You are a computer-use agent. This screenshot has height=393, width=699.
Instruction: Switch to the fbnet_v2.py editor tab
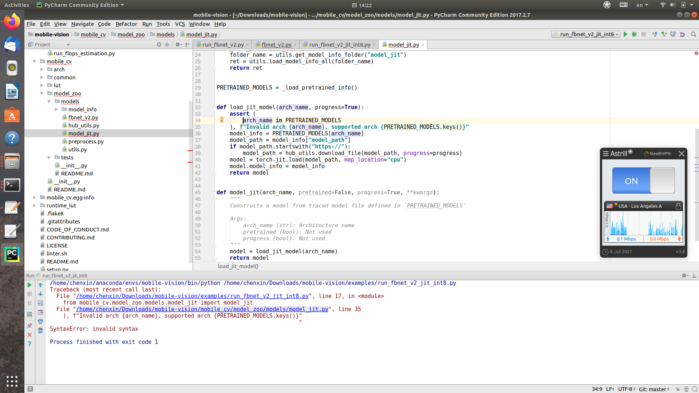tap(276, 44)
